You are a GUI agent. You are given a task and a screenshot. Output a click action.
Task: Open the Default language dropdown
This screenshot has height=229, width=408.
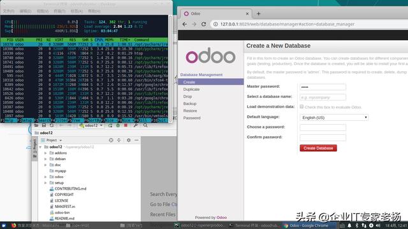[x=334, y=118]
